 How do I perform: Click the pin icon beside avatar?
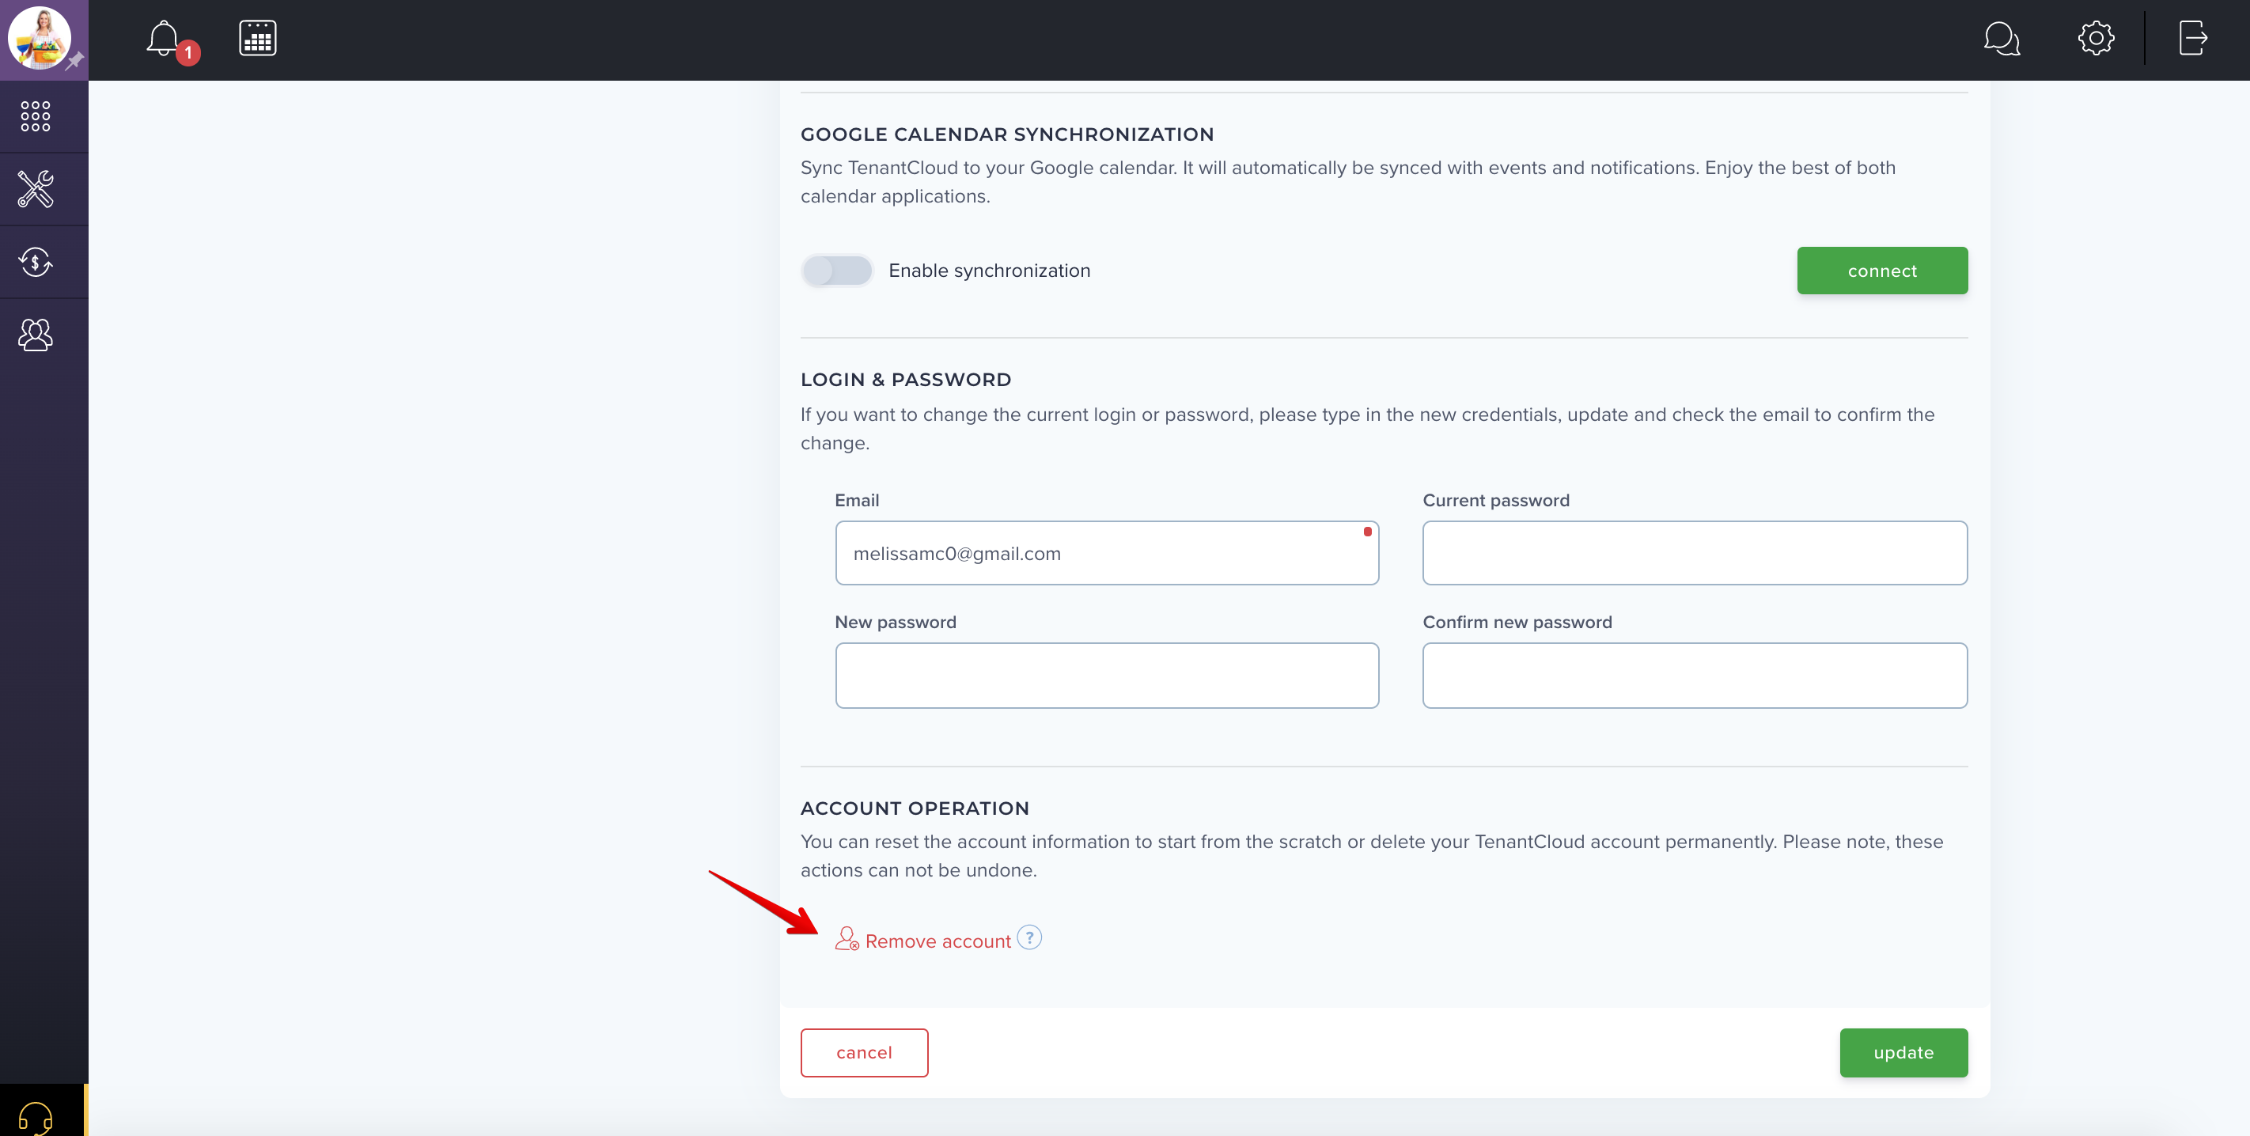tap(75, 61)
